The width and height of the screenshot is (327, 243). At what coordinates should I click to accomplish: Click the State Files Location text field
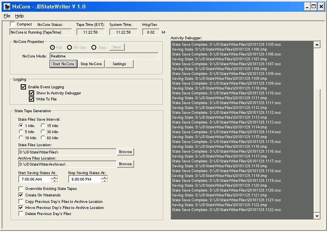click(67, 152)
